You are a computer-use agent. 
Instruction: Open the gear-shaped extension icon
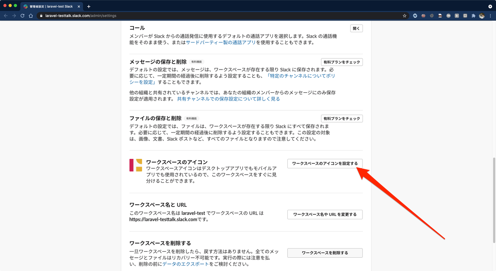(x=432, y=16)
